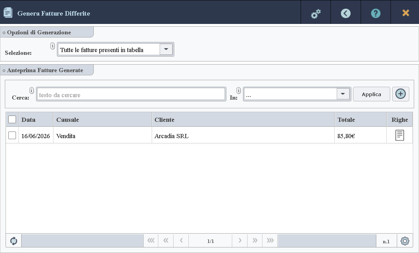Show info tooltip for Selezione field

(52, 45)
